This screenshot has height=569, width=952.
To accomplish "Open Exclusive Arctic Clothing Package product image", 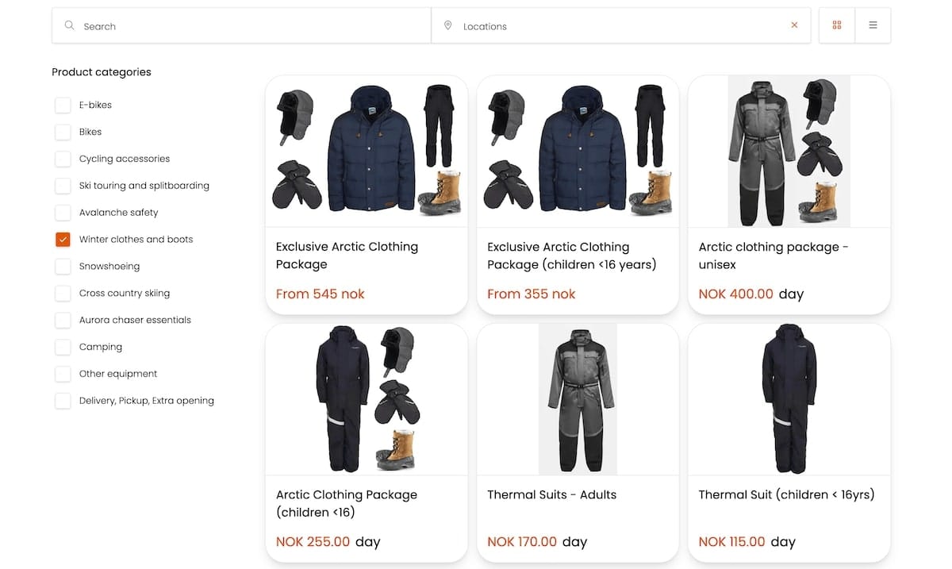I will (x=366, y=151).
